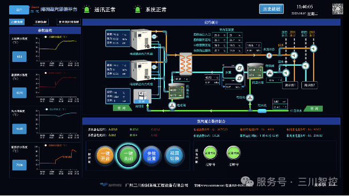
Task: Switch to the second curve tab
Action: 41,22
